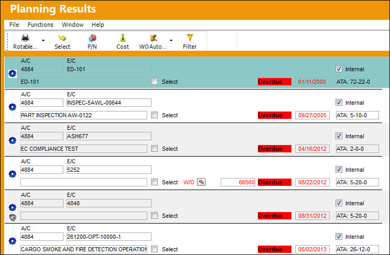Viewport: 390px width, 255px height.
Task: Click the Cost money bag icon
Action: [x=123, y=38]
